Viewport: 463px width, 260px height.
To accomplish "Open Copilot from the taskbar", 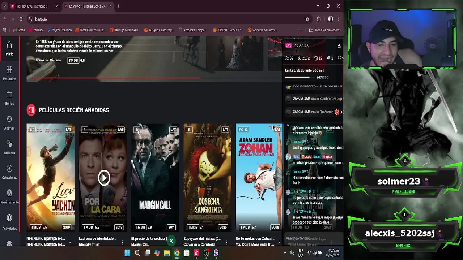I will (x=157, y=253).
